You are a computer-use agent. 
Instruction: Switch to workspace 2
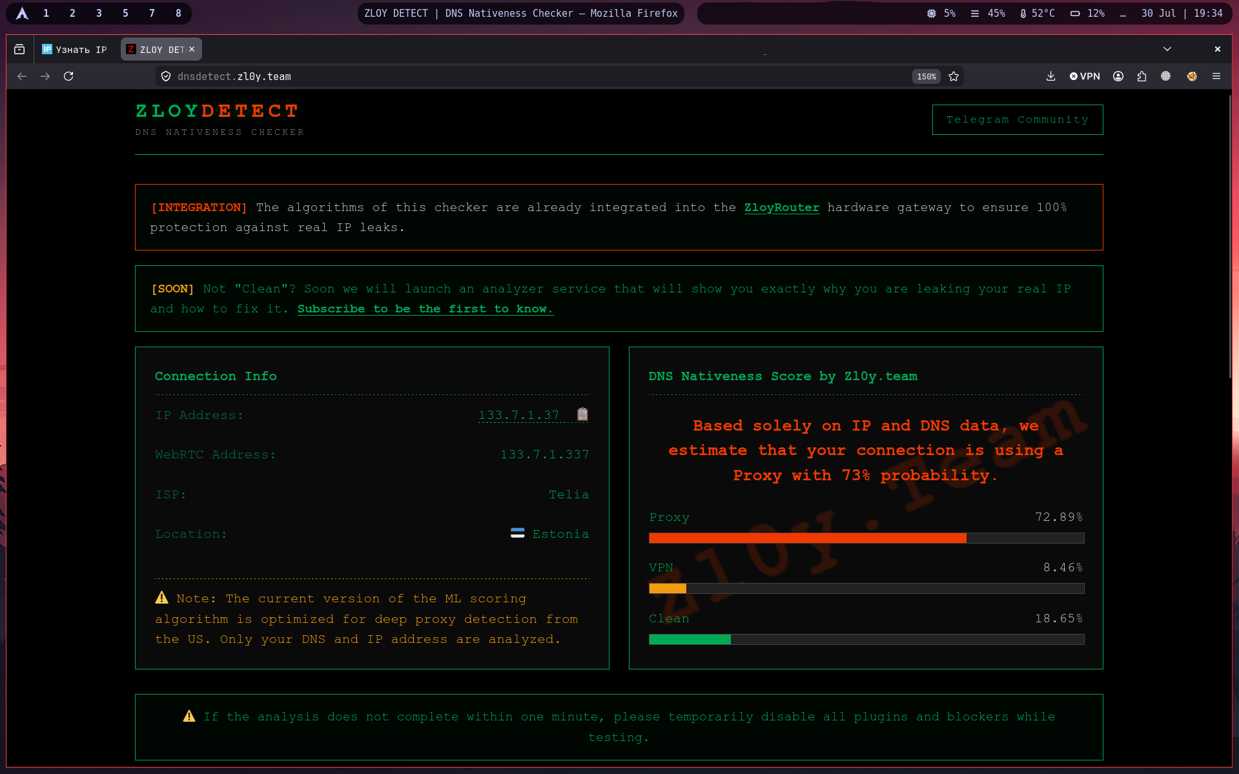[72, 13]
